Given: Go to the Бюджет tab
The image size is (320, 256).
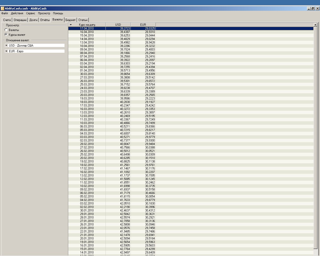Looking at the screenshot, I should [70, 20].
